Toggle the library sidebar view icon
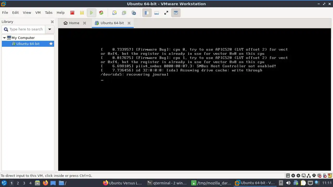The image size is (333, 187). click(x=147, y=13)
